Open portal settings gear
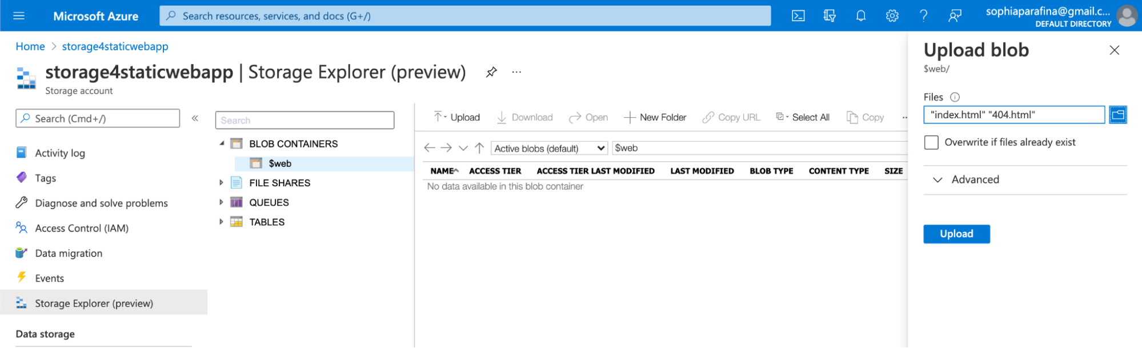The width and height of the screenshot is (1142, 348). (892, 16)
